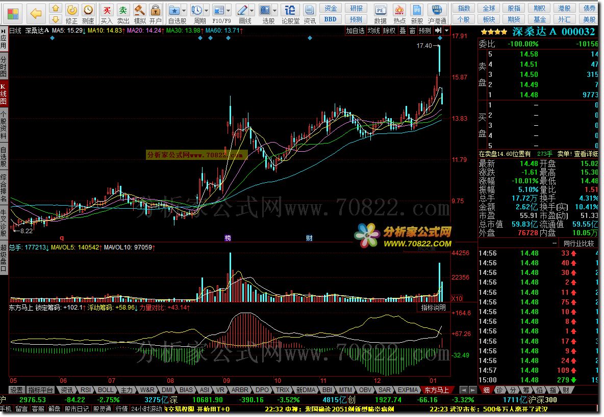Select the EXPMA indicator tab
Image resolution: width=604 pixels, height=417 pixels.
tap(408, 390)
